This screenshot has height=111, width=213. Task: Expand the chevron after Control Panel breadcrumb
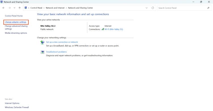click(x=44, y=8)
